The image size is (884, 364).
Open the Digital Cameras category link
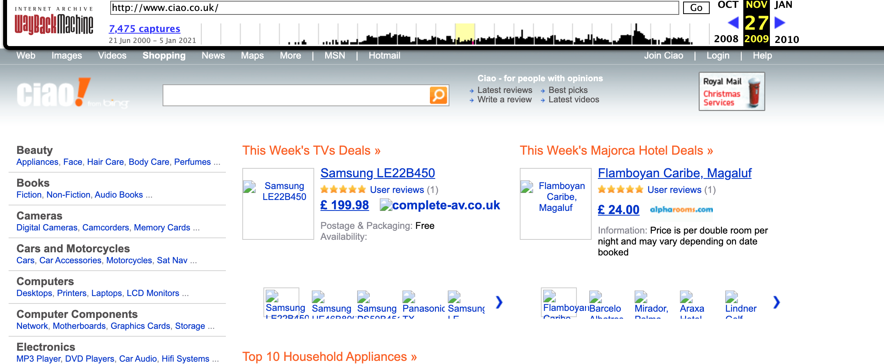(x=47, y=227)
